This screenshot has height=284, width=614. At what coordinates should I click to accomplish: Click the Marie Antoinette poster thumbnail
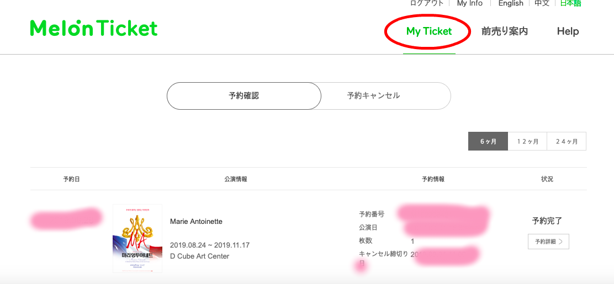click(x=137, y=238)
